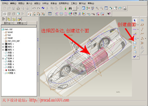The height and width of the screenshot is (106, 148).
Task: Click the Print icon
Action: pos(18,8)
